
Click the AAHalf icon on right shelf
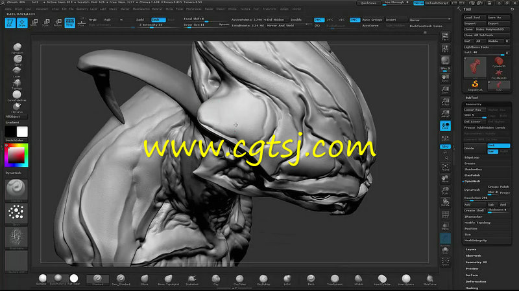(x=445, y=114)
